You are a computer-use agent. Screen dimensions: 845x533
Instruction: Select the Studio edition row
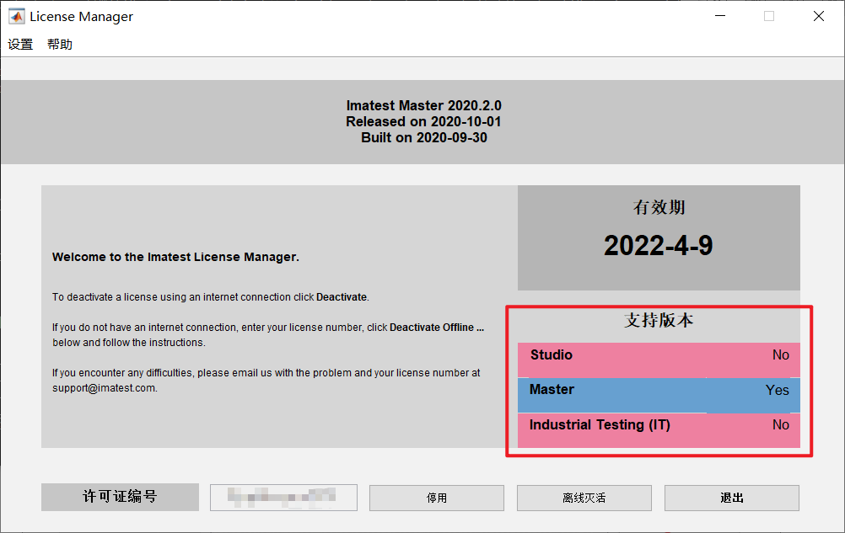point(659,360)
